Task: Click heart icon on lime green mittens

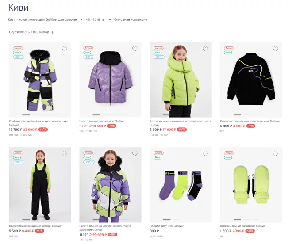Action: (x=276, y=154)
